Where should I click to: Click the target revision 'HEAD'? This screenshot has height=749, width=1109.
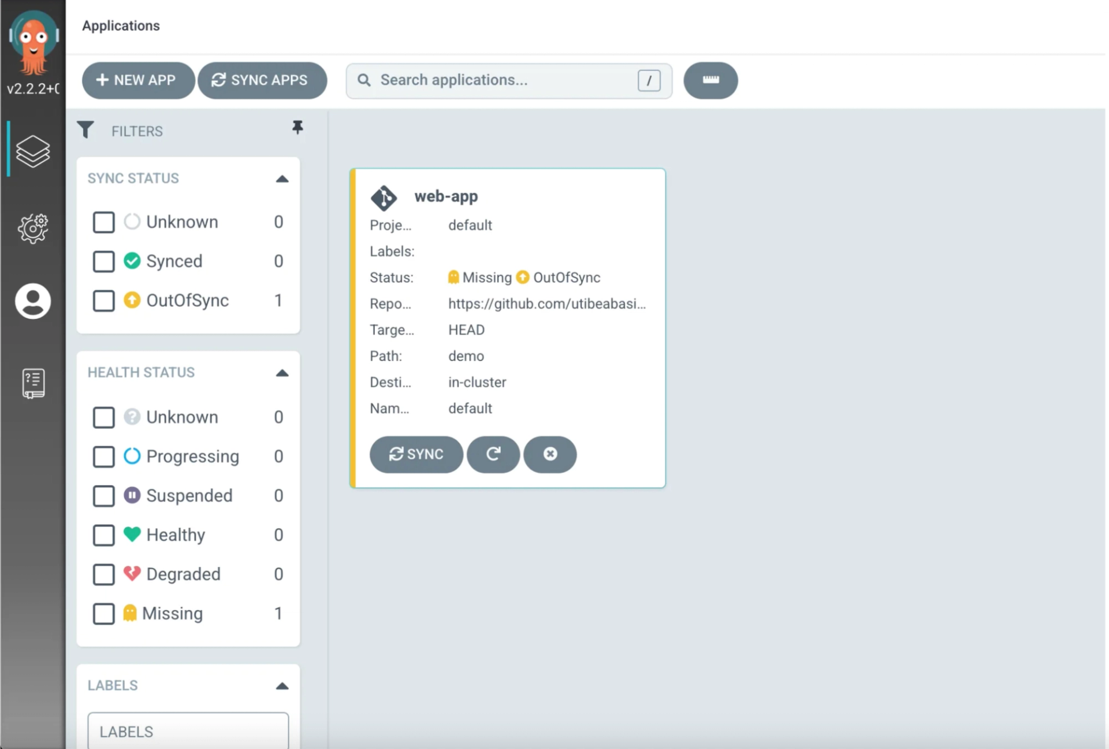click(466, 330)
